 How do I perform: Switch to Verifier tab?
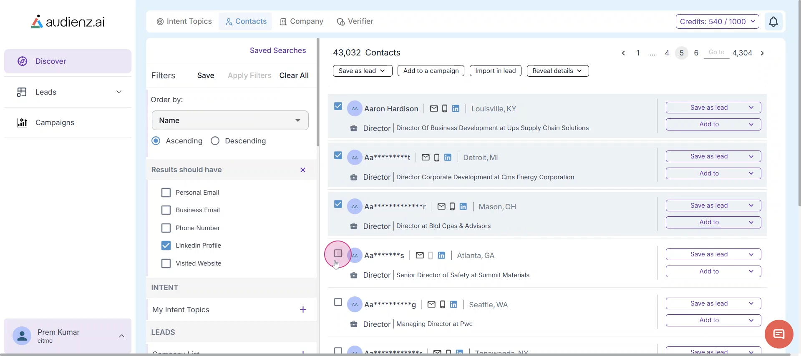click(355, 21)
